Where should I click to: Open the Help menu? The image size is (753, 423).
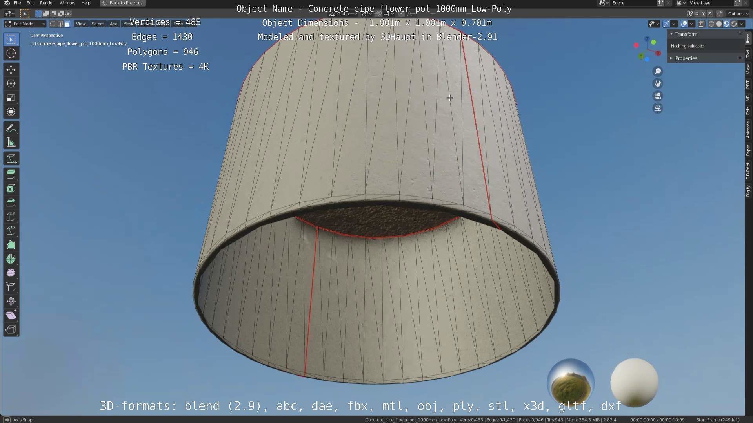[85, 3]
